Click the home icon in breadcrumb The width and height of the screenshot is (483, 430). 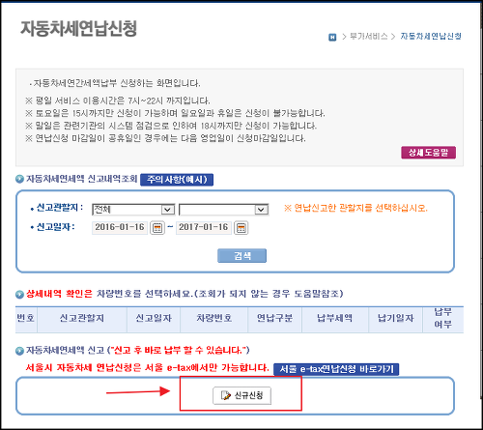tap(332, 37)
